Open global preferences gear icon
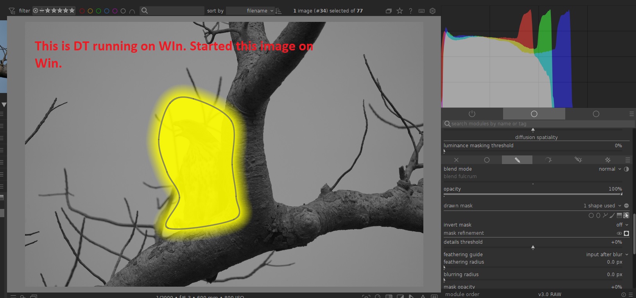Image resolution: width=636 pixels, height=298 pixels. point(432,11)
